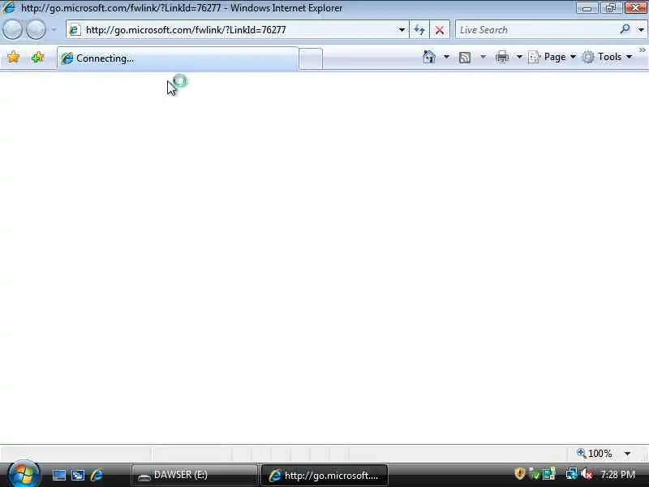The width and height of the screenshot is (649, 487).
Task: Launch Internet Explorer from quick launch
Action: pyautogui.click(x=97, y=475)
